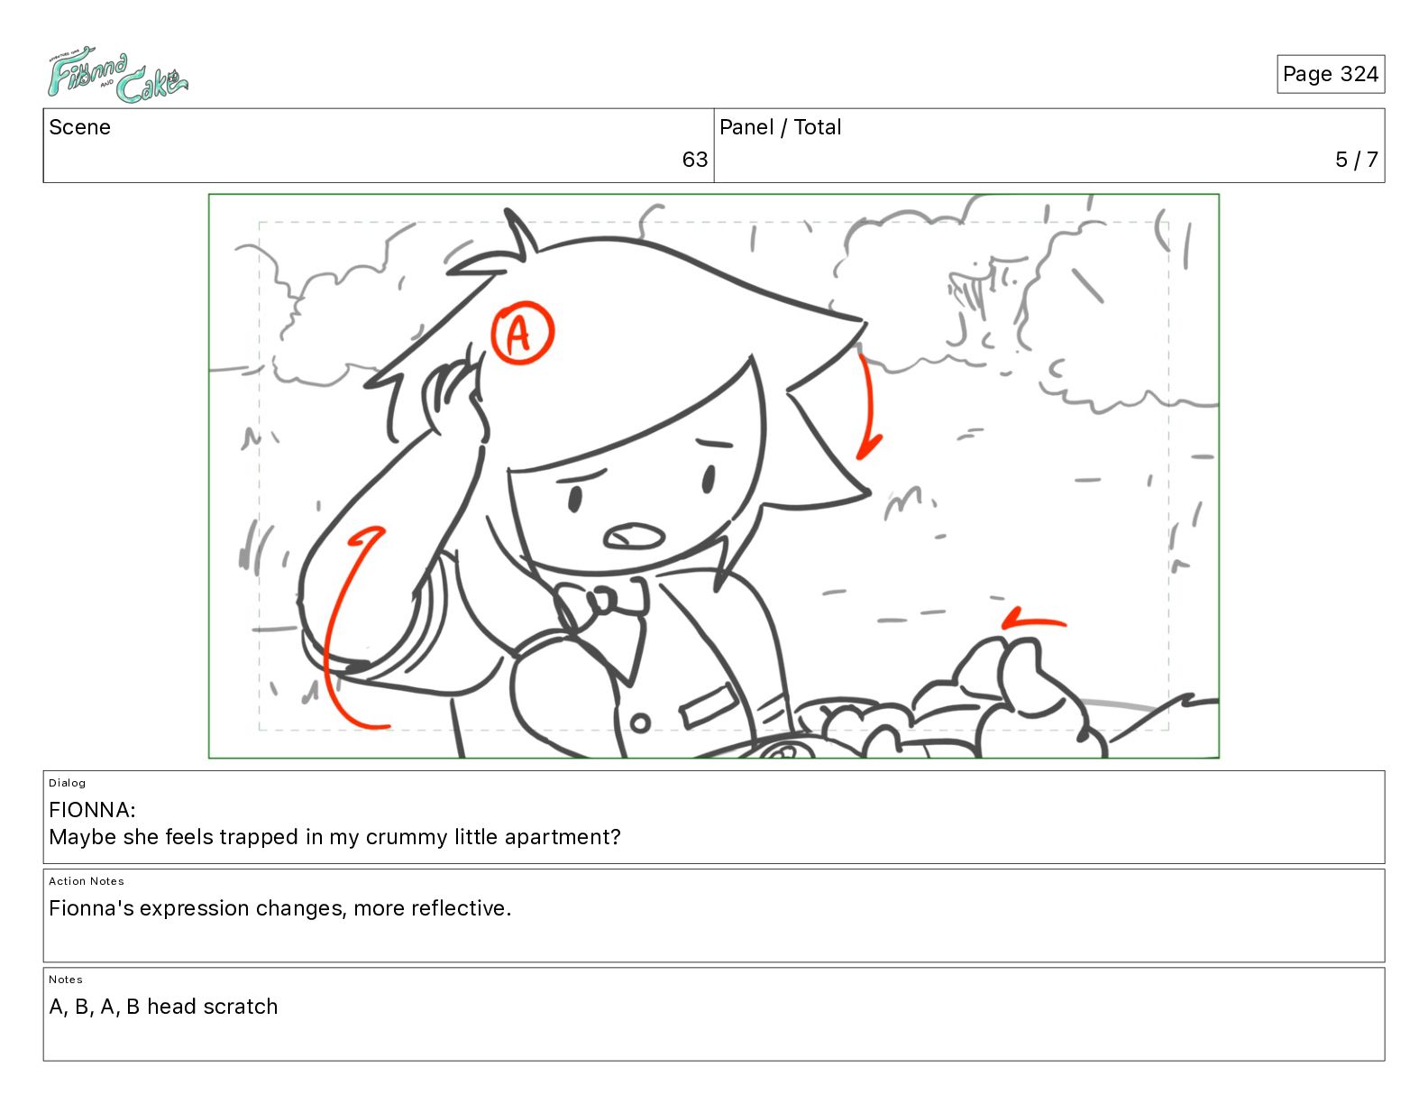Screen dimensions: 1428x1104
Task: Click the name tag on Fionna's shirt
Action: (709, 704)
